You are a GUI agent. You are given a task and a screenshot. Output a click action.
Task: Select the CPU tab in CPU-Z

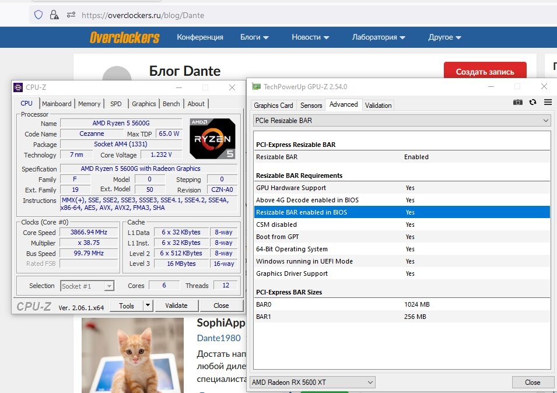click(27, 103)
